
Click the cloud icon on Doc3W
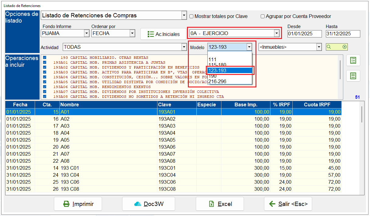pos(138,204)
